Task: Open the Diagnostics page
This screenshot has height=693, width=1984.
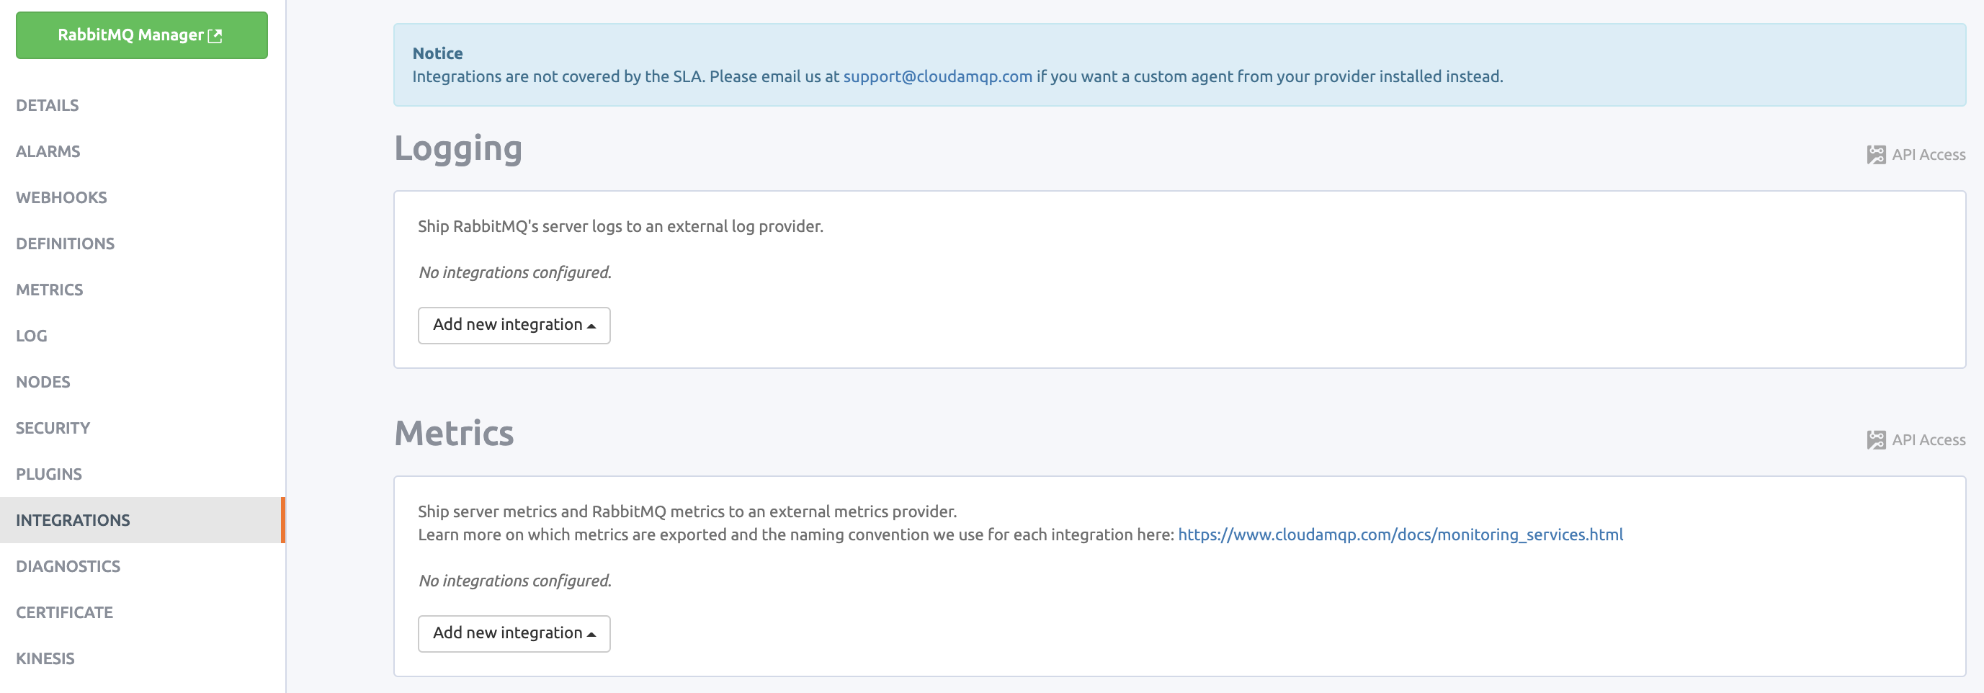Action: point(68,567)
